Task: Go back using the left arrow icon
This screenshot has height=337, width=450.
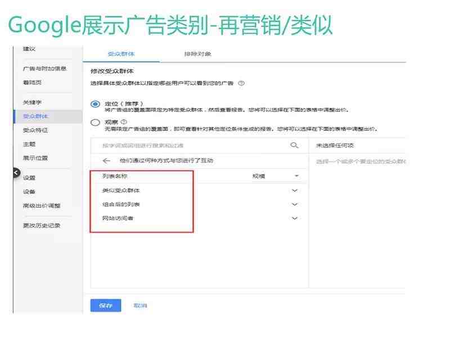Action: (x=106, y=161)
